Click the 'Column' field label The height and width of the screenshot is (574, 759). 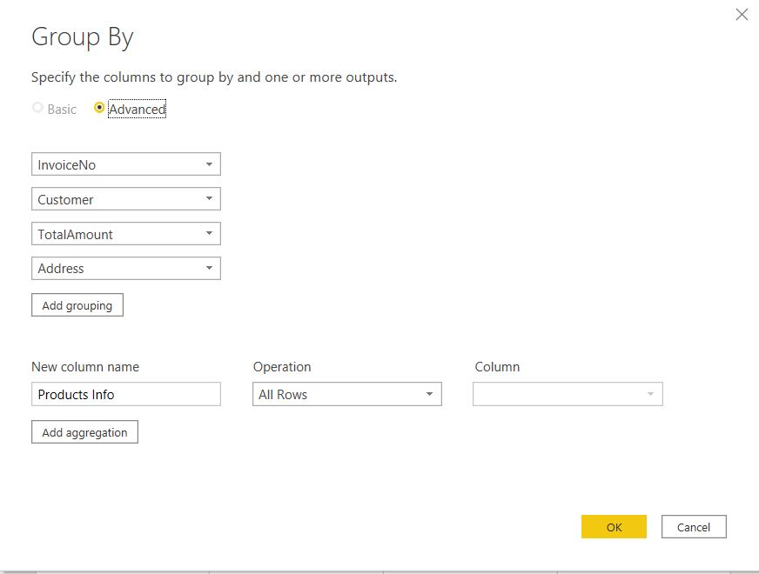497,367
